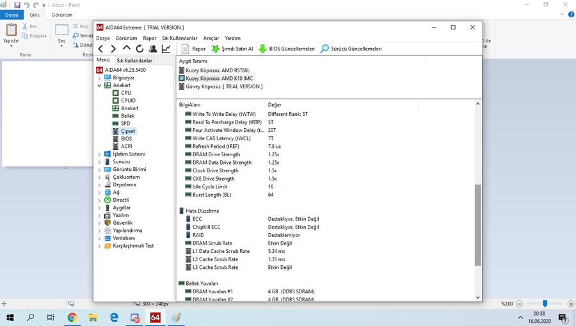Select Aygıtlar in the tree
This screenshot has width=576, height=326.
(122, 208)
